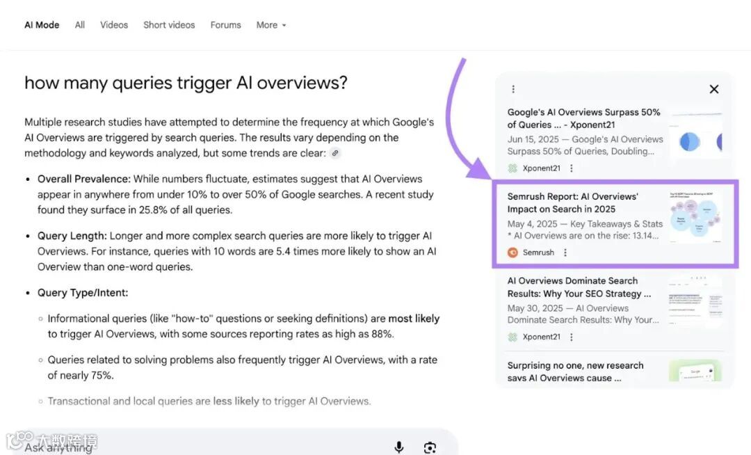Expand the More dropdown menu
This screenshot has width=751, height=455.
click(271, 25)
